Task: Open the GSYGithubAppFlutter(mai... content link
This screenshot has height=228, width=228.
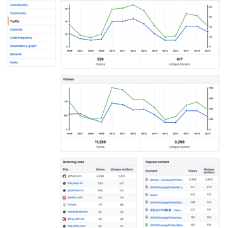Action: 167,217
